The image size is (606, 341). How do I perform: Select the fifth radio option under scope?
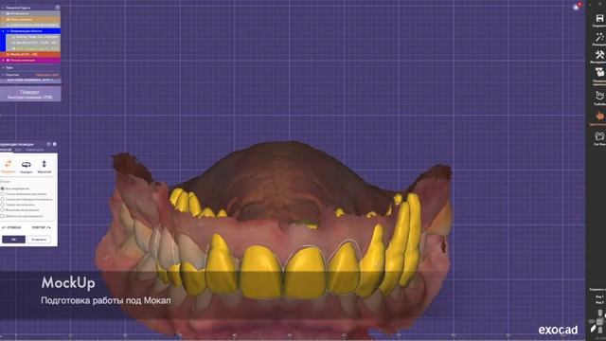point(3,209)
